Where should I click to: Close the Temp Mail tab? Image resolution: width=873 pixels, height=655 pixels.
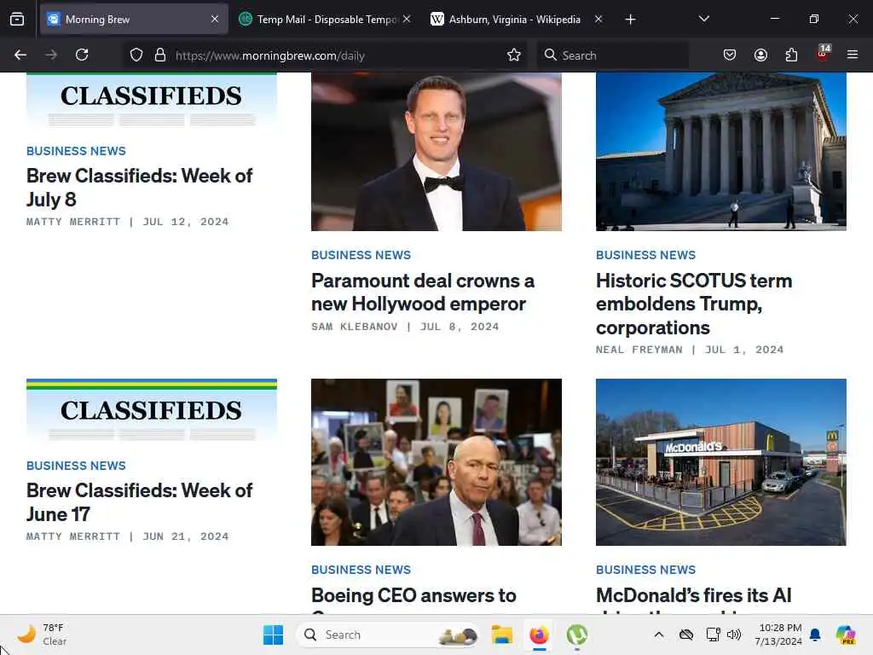(407, 20)
